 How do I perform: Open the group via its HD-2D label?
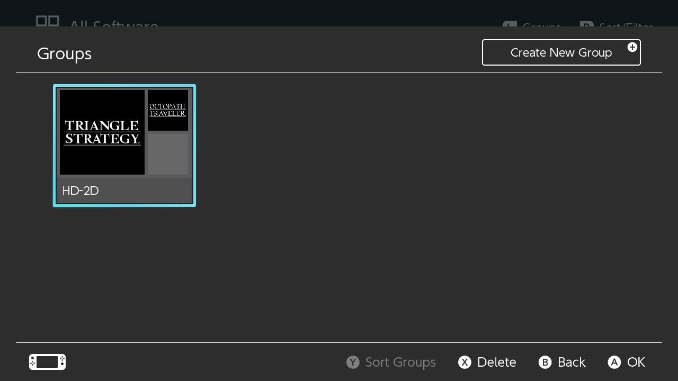[x=81, y=190]
